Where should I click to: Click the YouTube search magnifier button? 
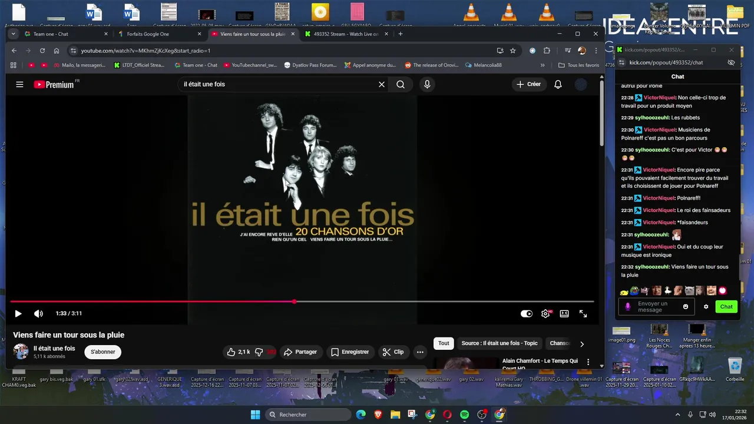401,84
